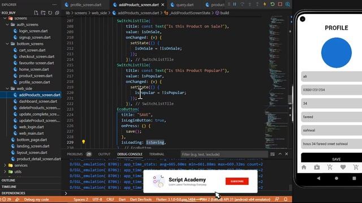Close the addProducts_screen.dart editor tab
This screenshot has width=362, height=203.
[x=163, y=5]
